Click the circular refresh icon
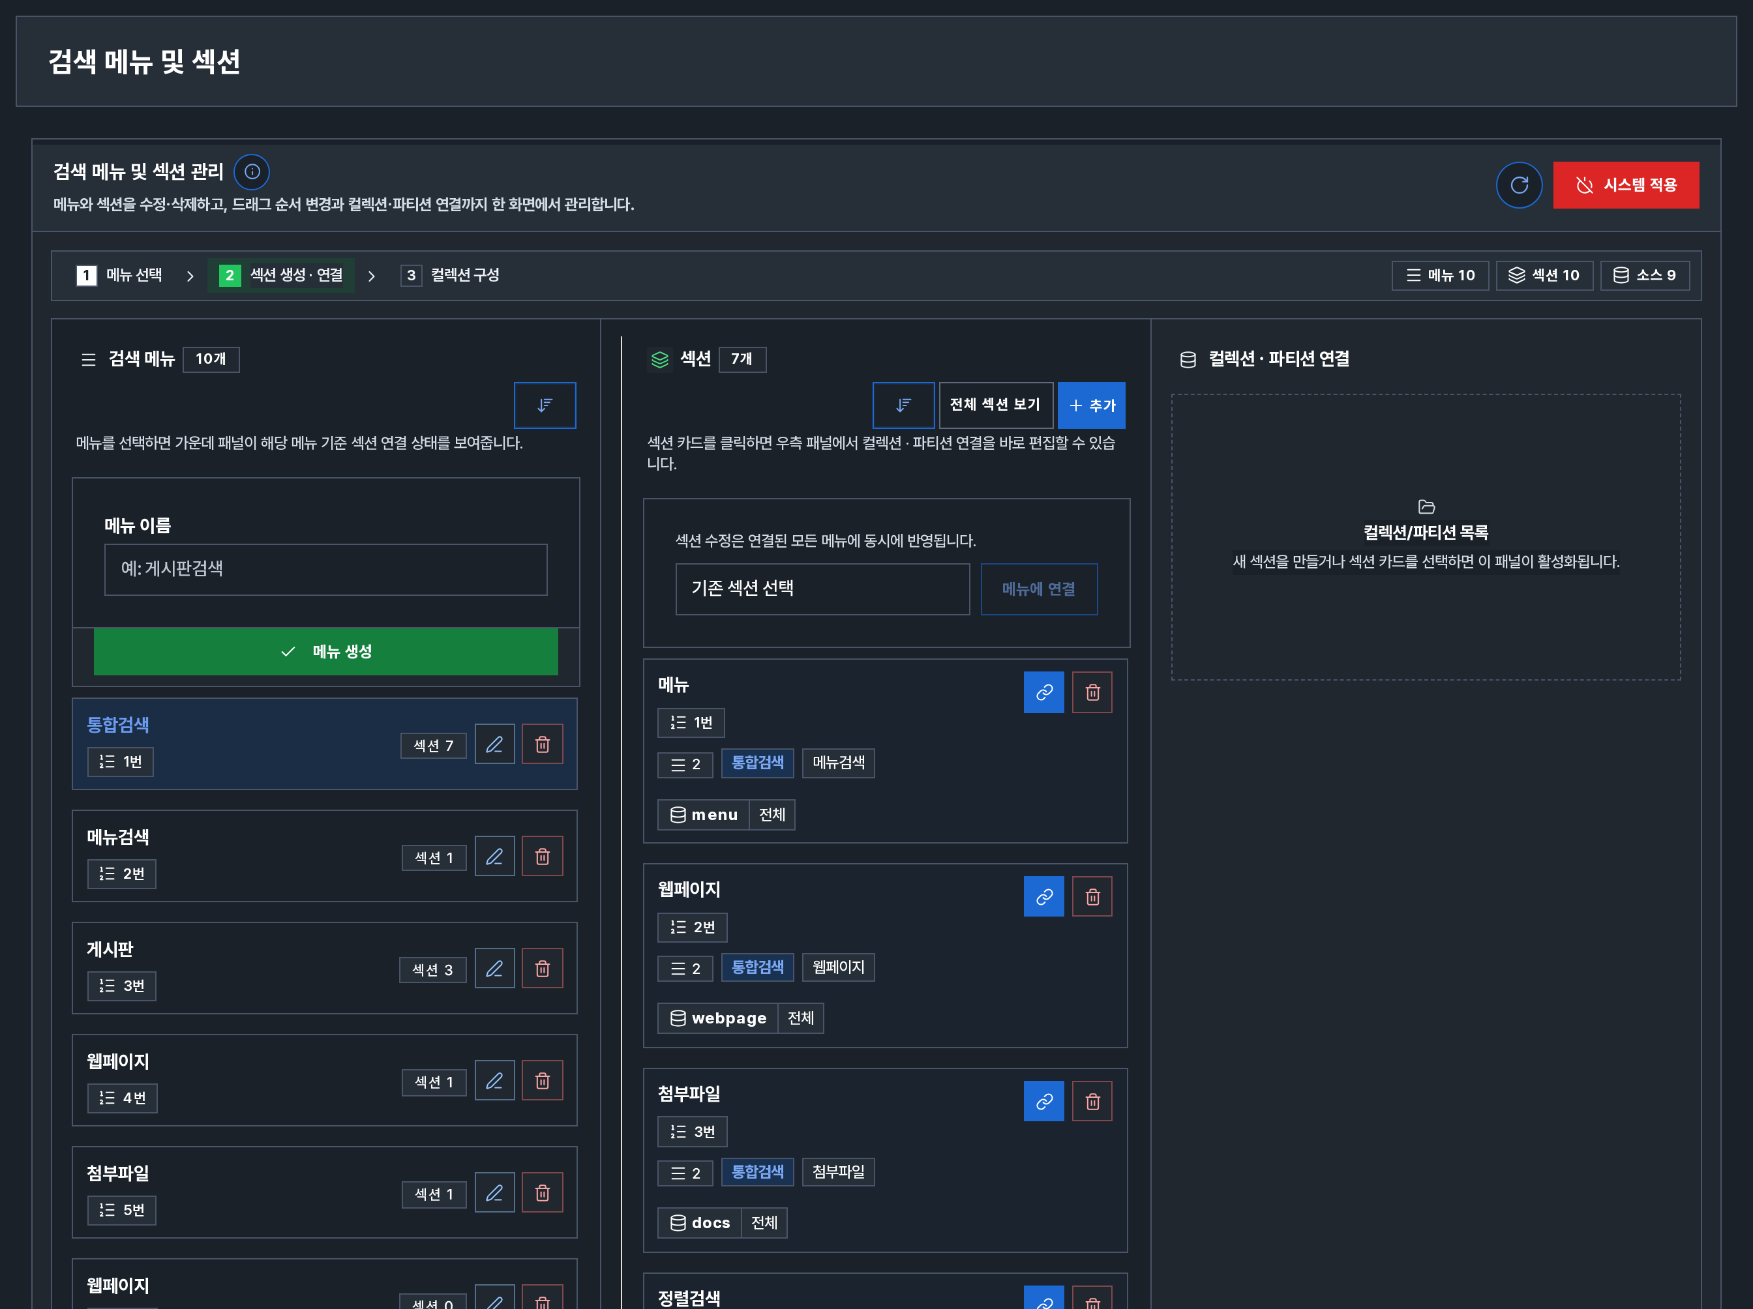Image resolution: width=1753 pixels, height=1309 pixels. tap(1518, 184)
